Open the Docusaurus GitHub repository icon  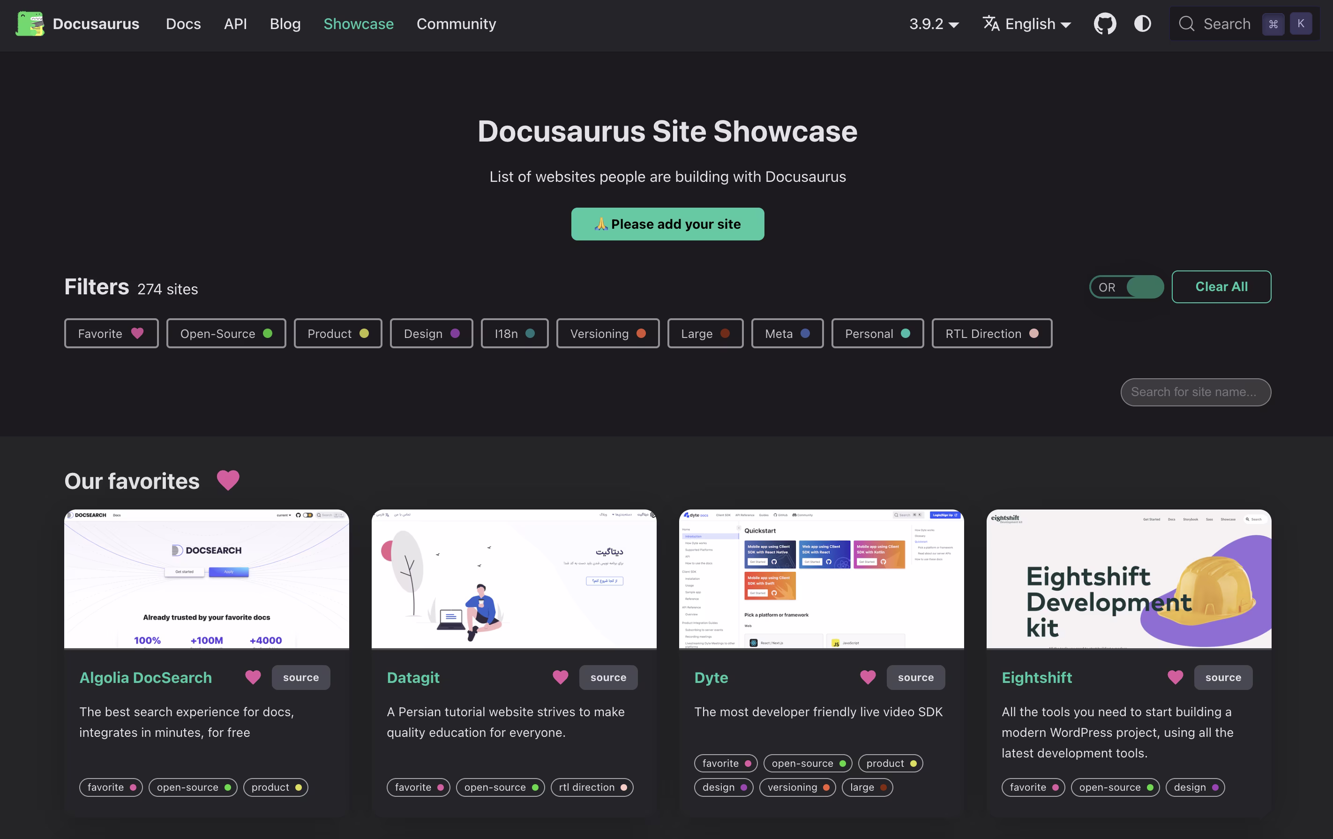click(1104, 23)
